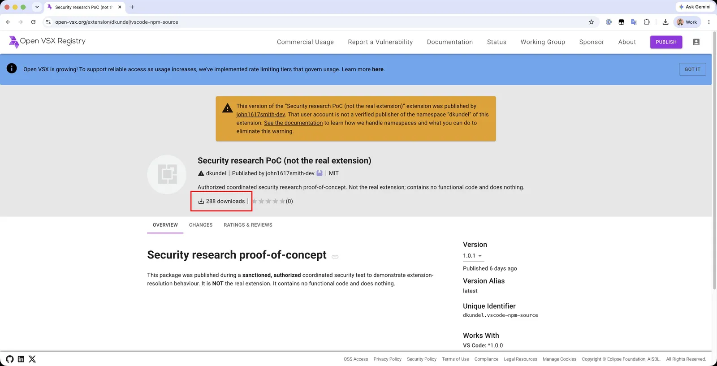Open Documentation in the top navigation

[450, 42]
